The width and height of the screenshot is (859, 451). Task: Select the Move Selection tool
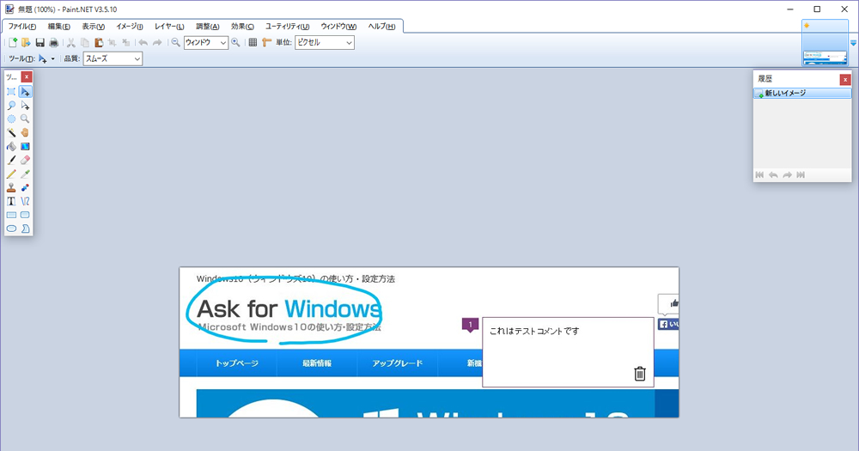pyautogui.click(x=25, y=105)
